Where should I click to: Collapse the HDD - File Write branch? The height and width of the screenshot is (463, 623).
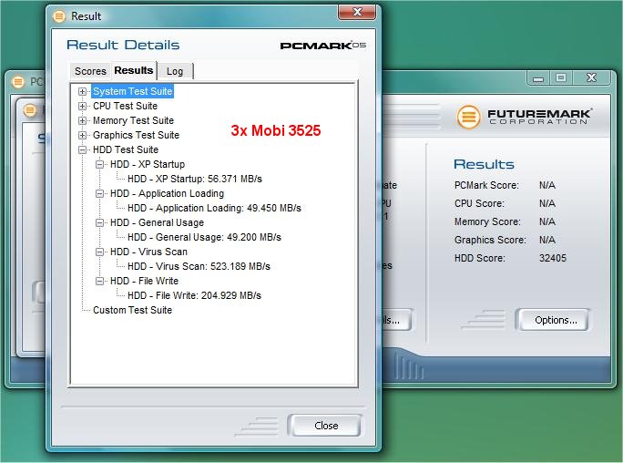pyautogui.click(x=99, y=281)
